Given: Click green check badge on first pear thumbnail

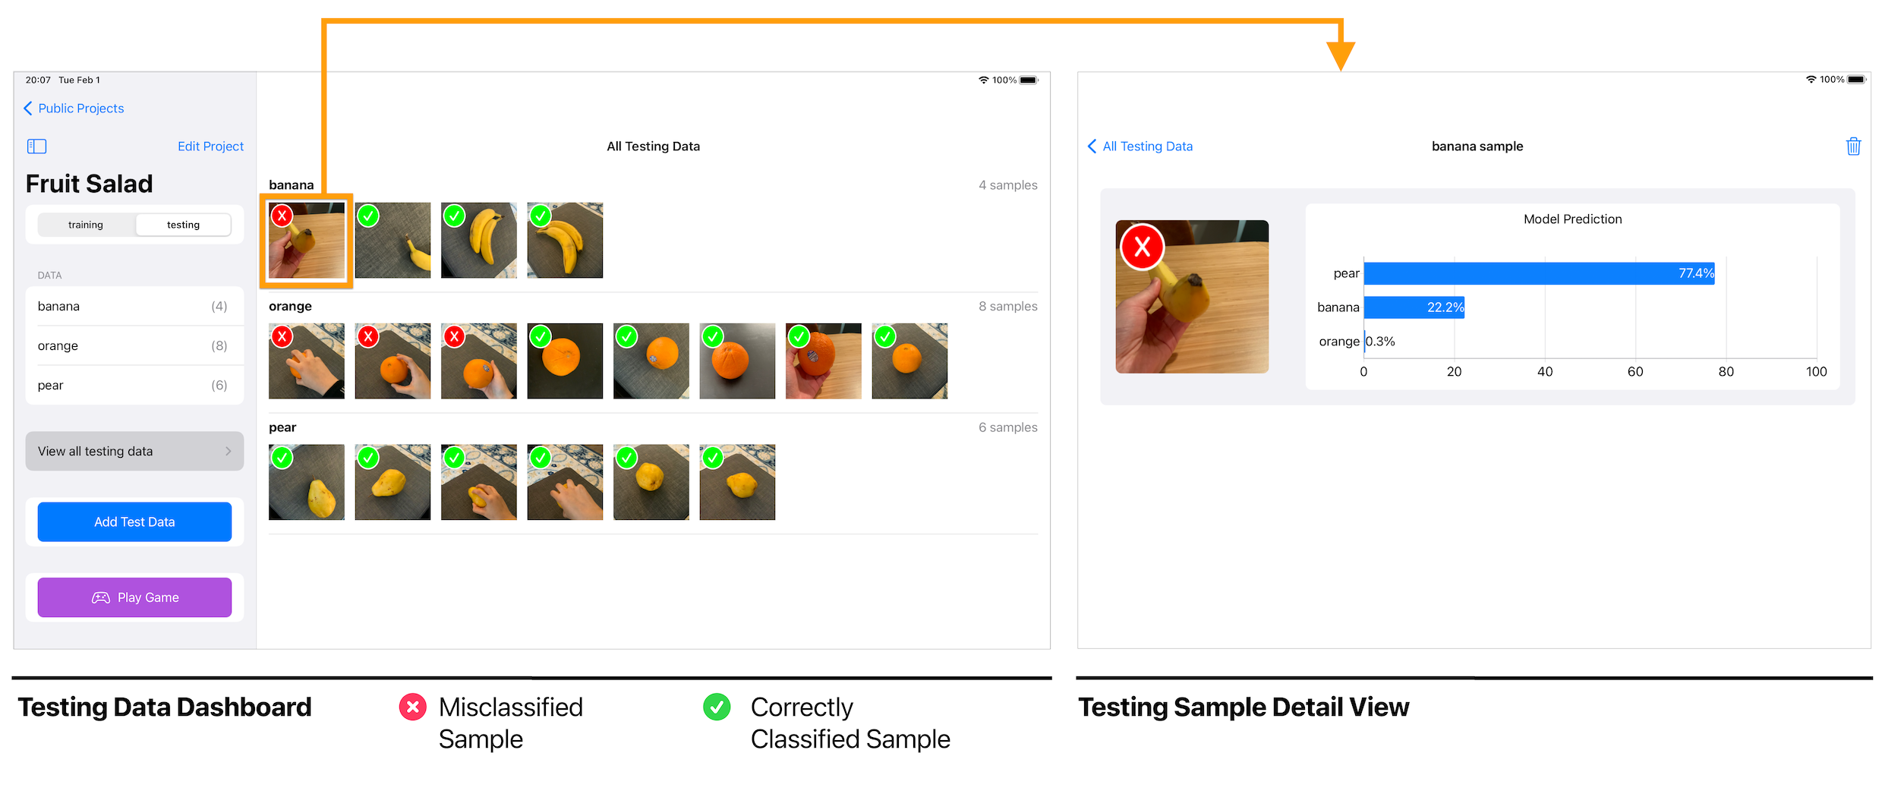Looking at the screenshot, I should pyautogui.click(x=282, y=458).
